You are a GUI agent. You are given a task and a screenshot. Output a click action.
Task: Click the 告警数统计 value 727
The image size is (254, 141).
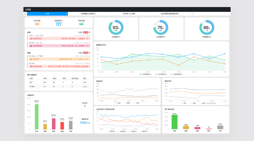(x=59, y=24)
